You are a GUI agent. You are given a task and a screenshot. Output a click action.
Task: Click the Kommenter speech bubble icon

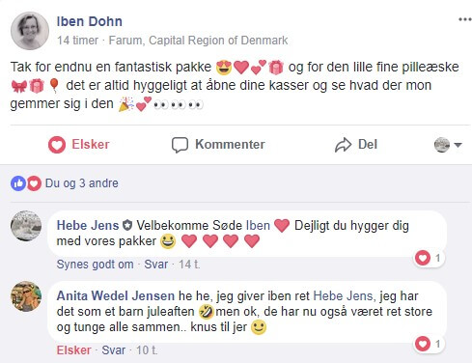[x=180, y=145]
